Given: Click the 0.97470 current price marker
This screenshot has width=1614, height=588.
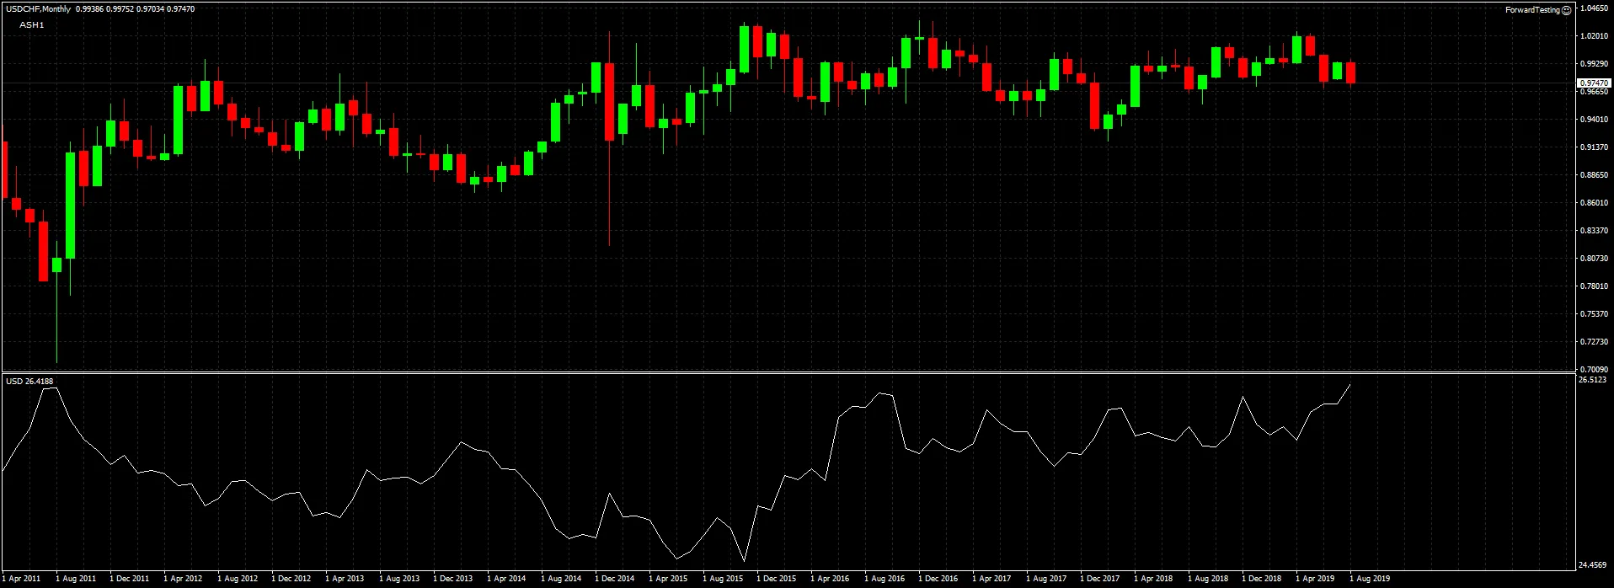Looking at the screenshot, I should point(1593,83).
